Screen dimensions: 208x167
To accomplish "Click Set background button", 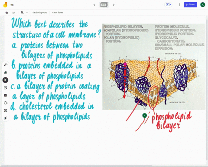I will pos(40,13).
